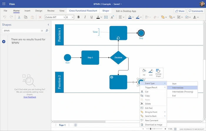Click Give Feedback to Microsoft in status bar
The height and width of the screenshot is (131, 206).
[x=192, y=129]
